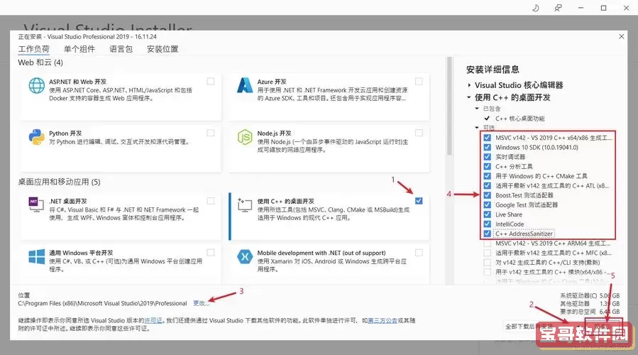Viewport: 638px width, 355px height.
Task: Check the .NET 桌面开发 workload box
Action: (x=211, y=201)
